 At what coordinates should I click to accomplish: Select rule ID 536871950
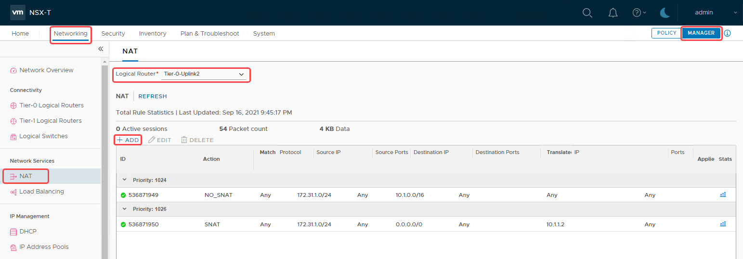pos(143,224)
